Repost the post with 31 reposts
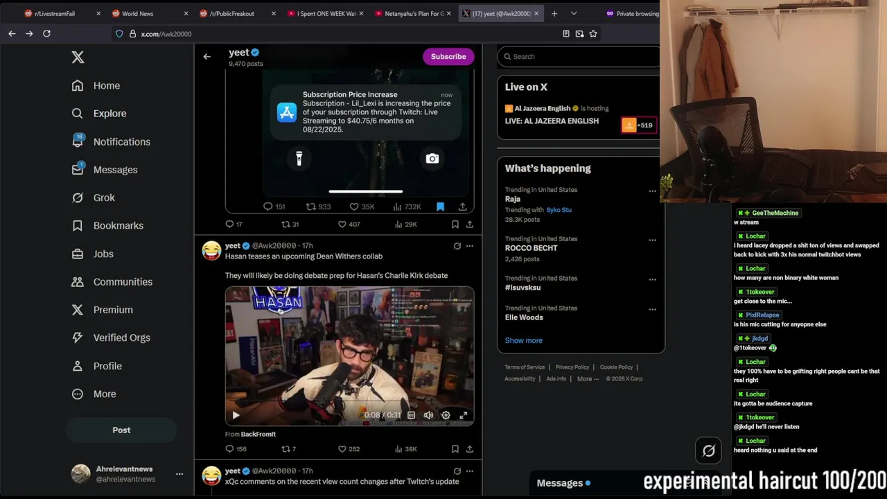 [290, 224]
